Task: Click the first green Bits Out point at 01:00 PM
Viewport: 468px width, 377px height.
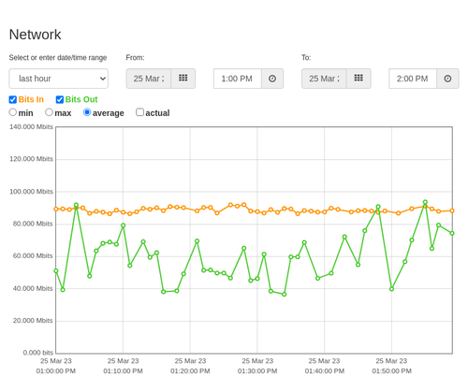Action: [56, 271]
